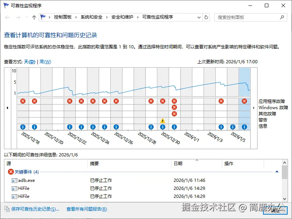292x219 pixels.
Task: Select application failure icon in highlighted 2026/1/6 column
Action: [244, 101]
